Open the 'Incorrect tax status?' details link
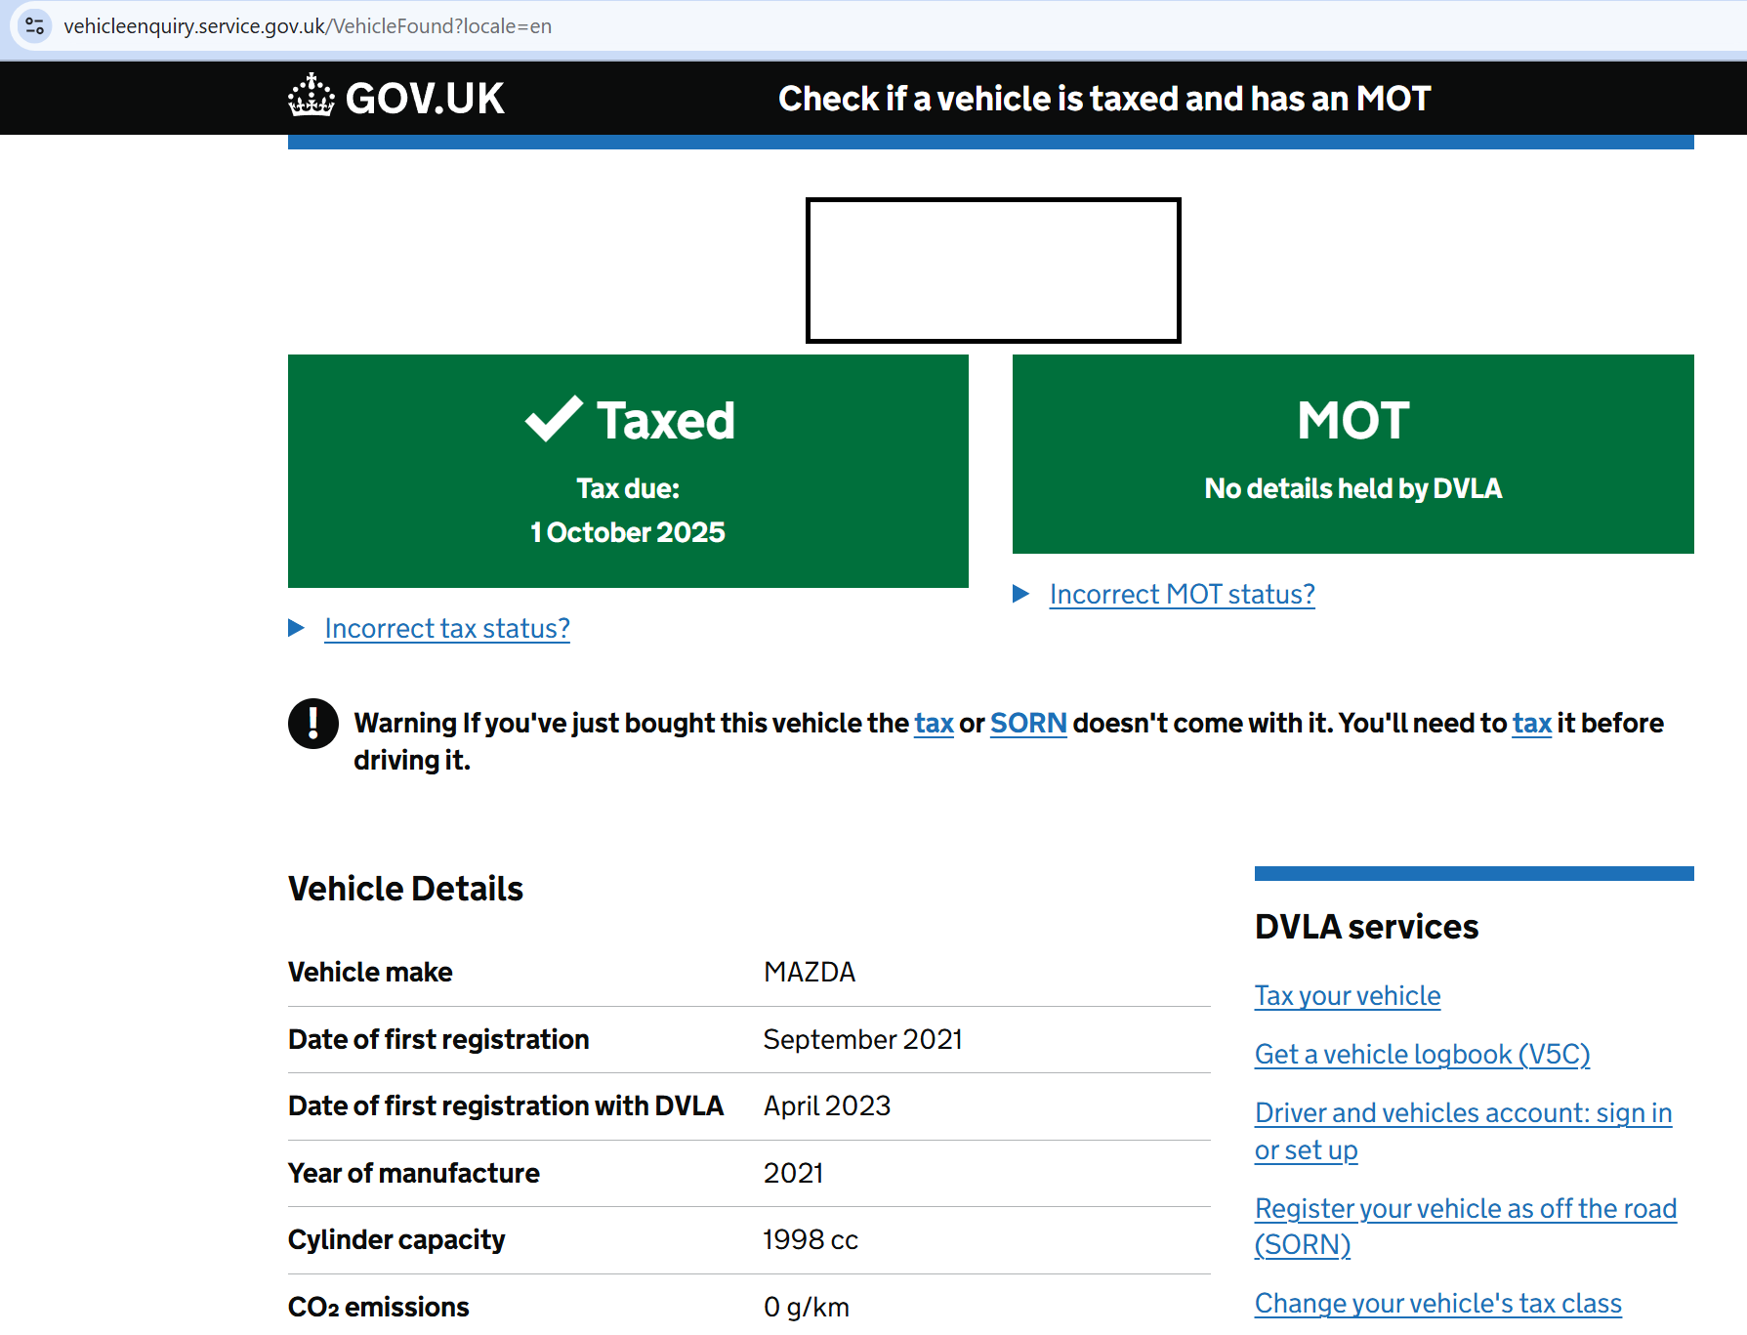The image size is (1747, 1335). point(447,629)
